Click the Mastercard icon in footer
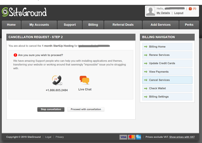The image size is (202, 143). [132, 137]
